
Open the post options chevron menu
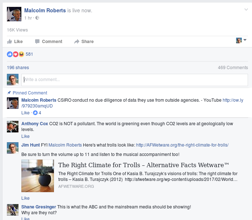[x=246, y=10]
